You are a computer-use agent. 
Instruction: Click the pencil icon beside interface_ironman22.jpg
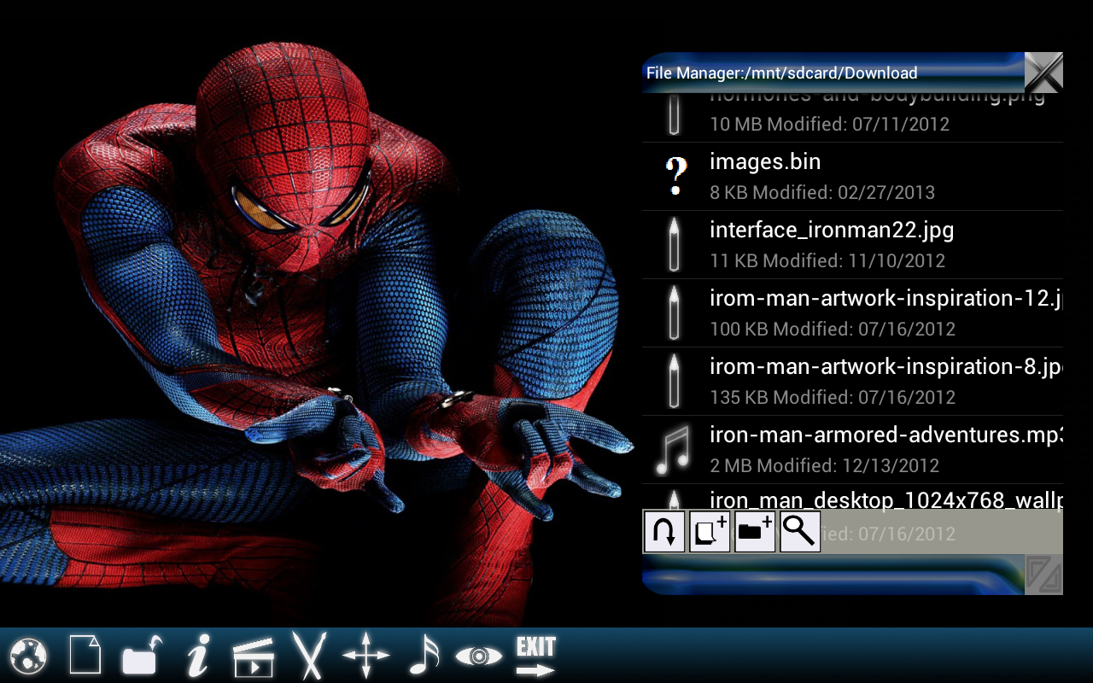tap(675, 244)
